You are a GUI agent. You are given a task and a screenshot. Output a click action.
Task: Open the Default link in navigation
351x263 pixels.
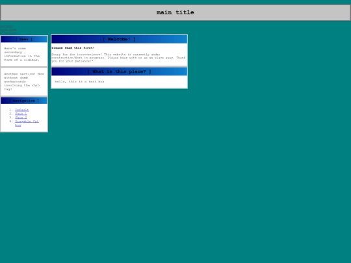pos(21,110)
